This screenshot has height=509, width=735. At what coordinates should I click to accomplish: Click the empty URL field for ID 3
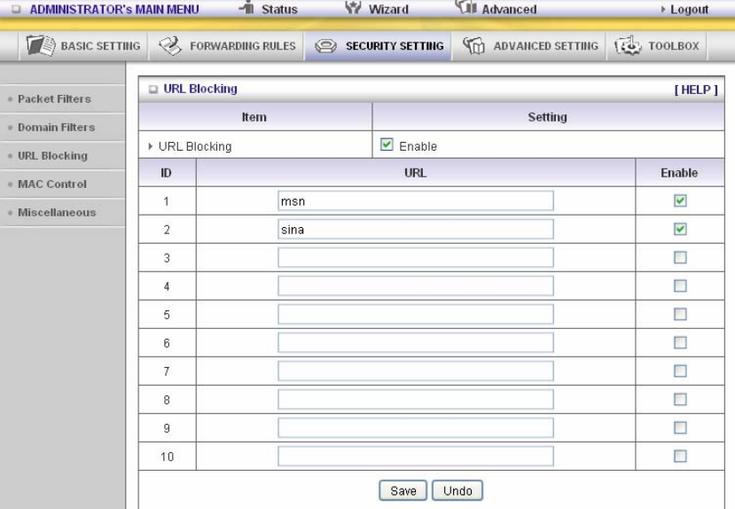click(x=415, y=257)
